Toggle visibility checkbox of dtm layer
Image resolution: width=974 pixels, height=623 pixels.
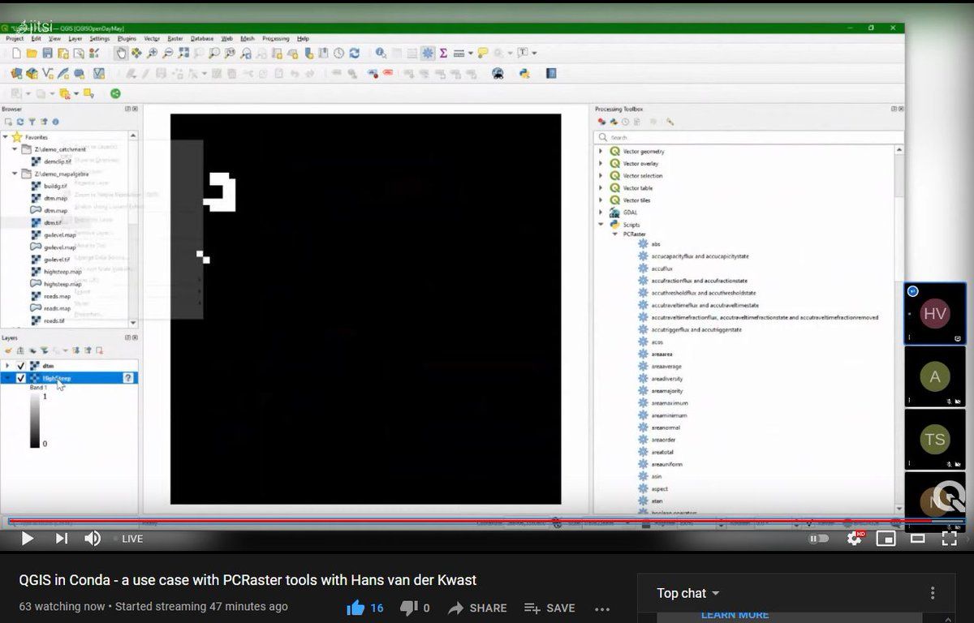pos(21,366)
